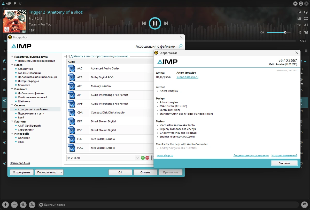310x210 pixels.
Task: Open the Скробблинг plugin settings
Action: pos(26,129)
